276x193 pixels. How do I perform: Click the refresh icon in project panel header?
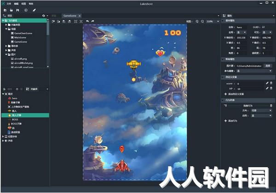pos(44,16)
